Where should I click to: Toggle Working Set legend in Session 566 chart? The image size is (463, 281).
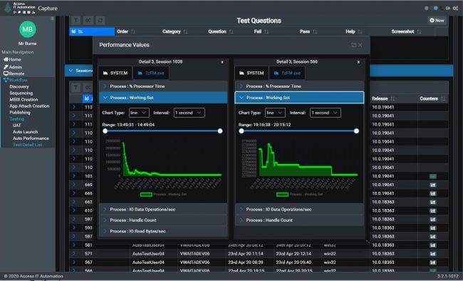(299, 194)
